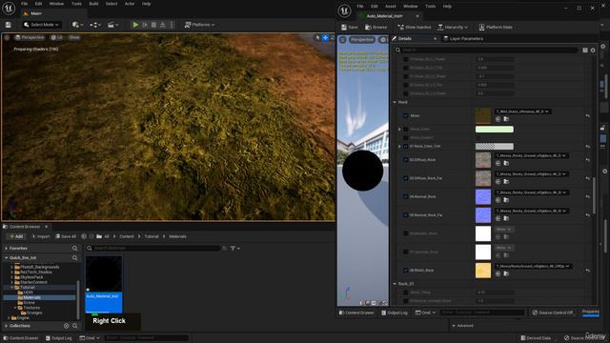Reset 08 RMAO_Rock to default arrow
Viewport: 610px width, 343px height.
point(587,271)
